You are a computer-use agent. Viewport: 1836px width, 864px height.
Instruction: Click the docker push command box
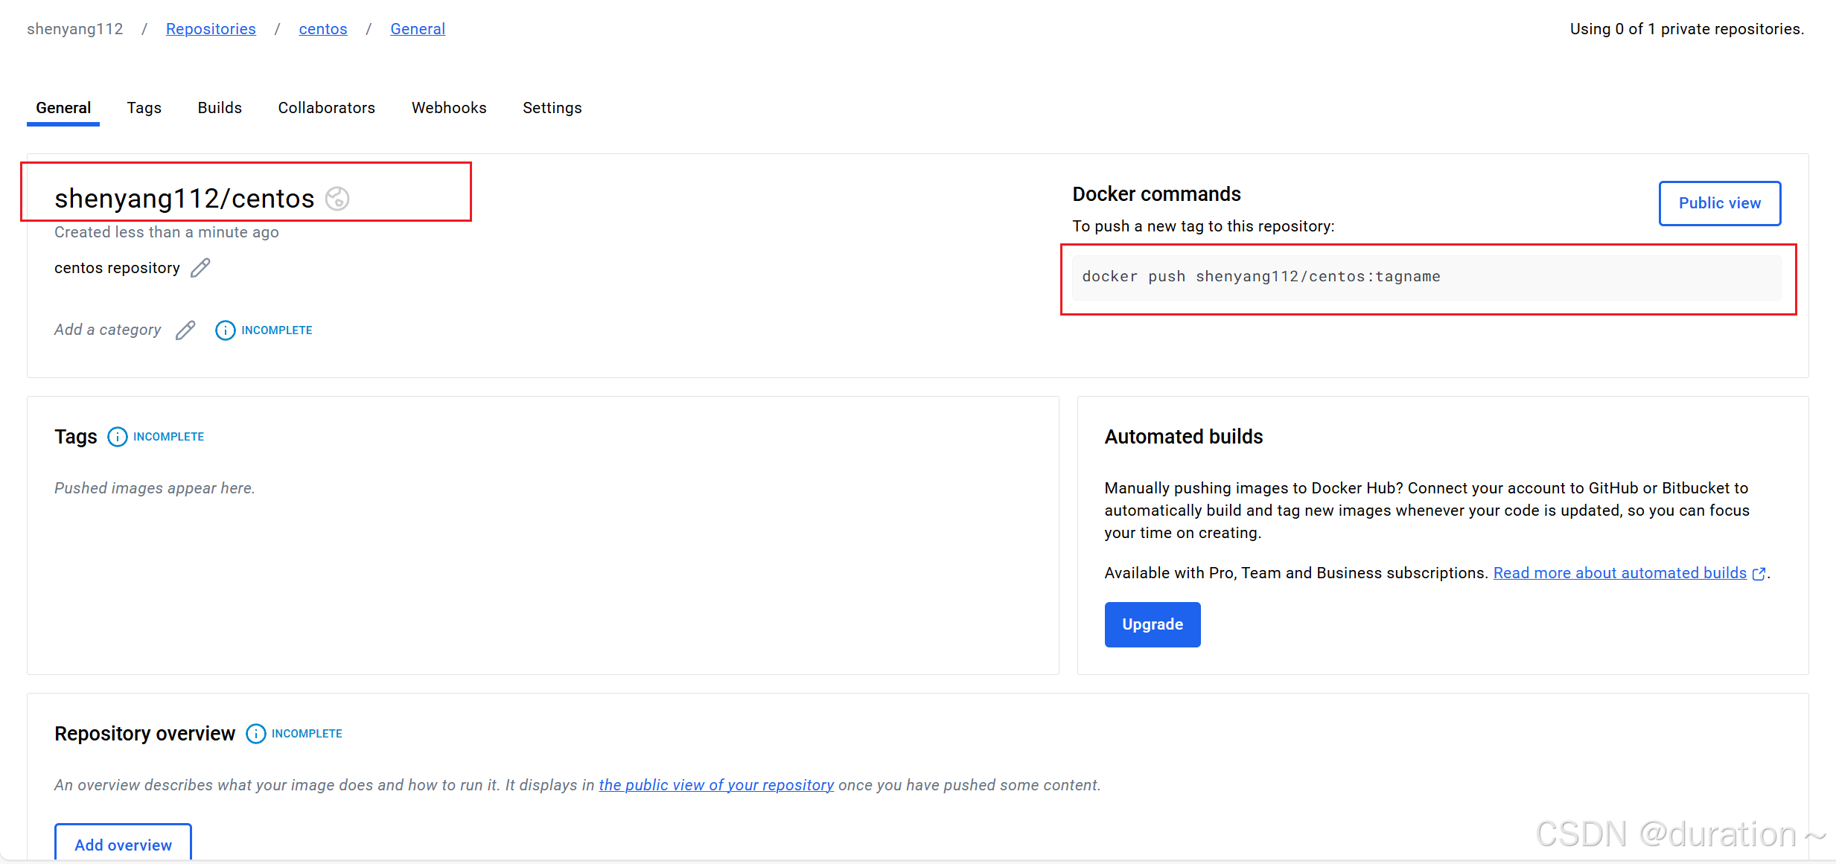point(1427,277)
